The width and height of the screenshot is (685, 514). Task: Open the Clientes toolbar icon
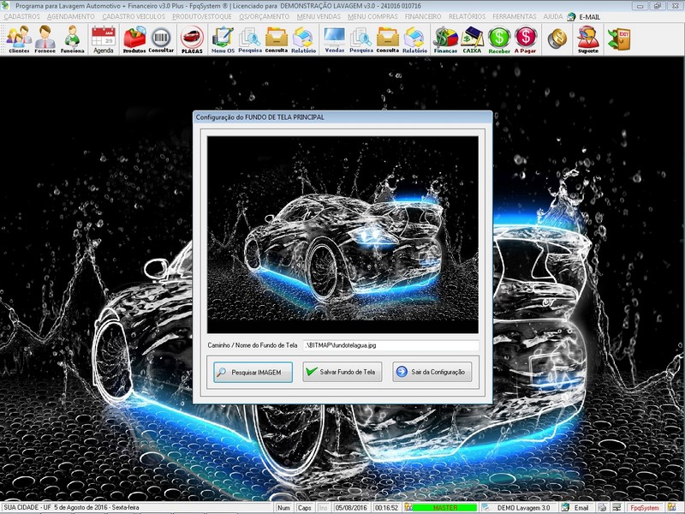pyautogui.click(x=19, y=39)
